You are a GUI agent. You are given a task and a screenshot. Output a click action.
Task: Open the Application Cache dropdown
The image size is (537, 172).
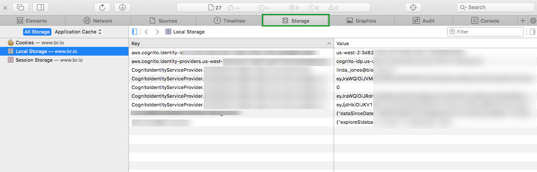click(x=78, y=32)
